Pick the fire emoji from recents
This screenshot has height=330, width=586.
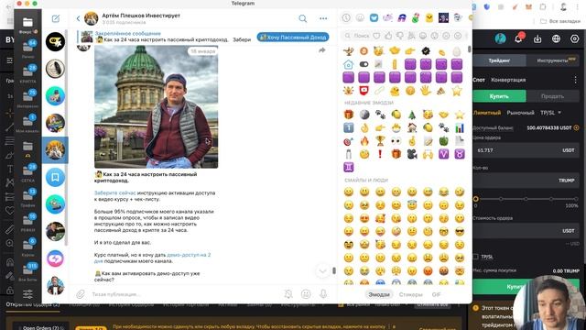click(364, 141)
